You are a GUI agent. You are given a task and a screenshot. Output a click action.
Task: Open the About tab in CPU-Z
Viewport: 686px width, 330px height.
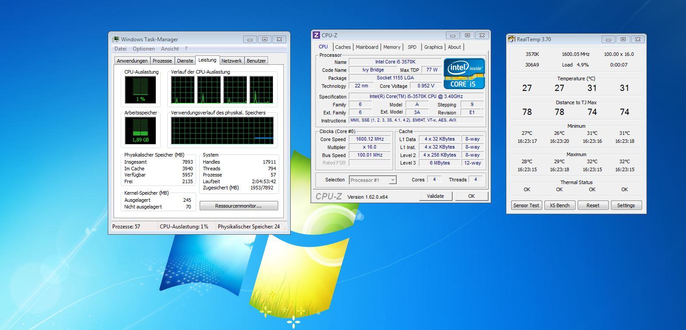[x=454, y=47]
